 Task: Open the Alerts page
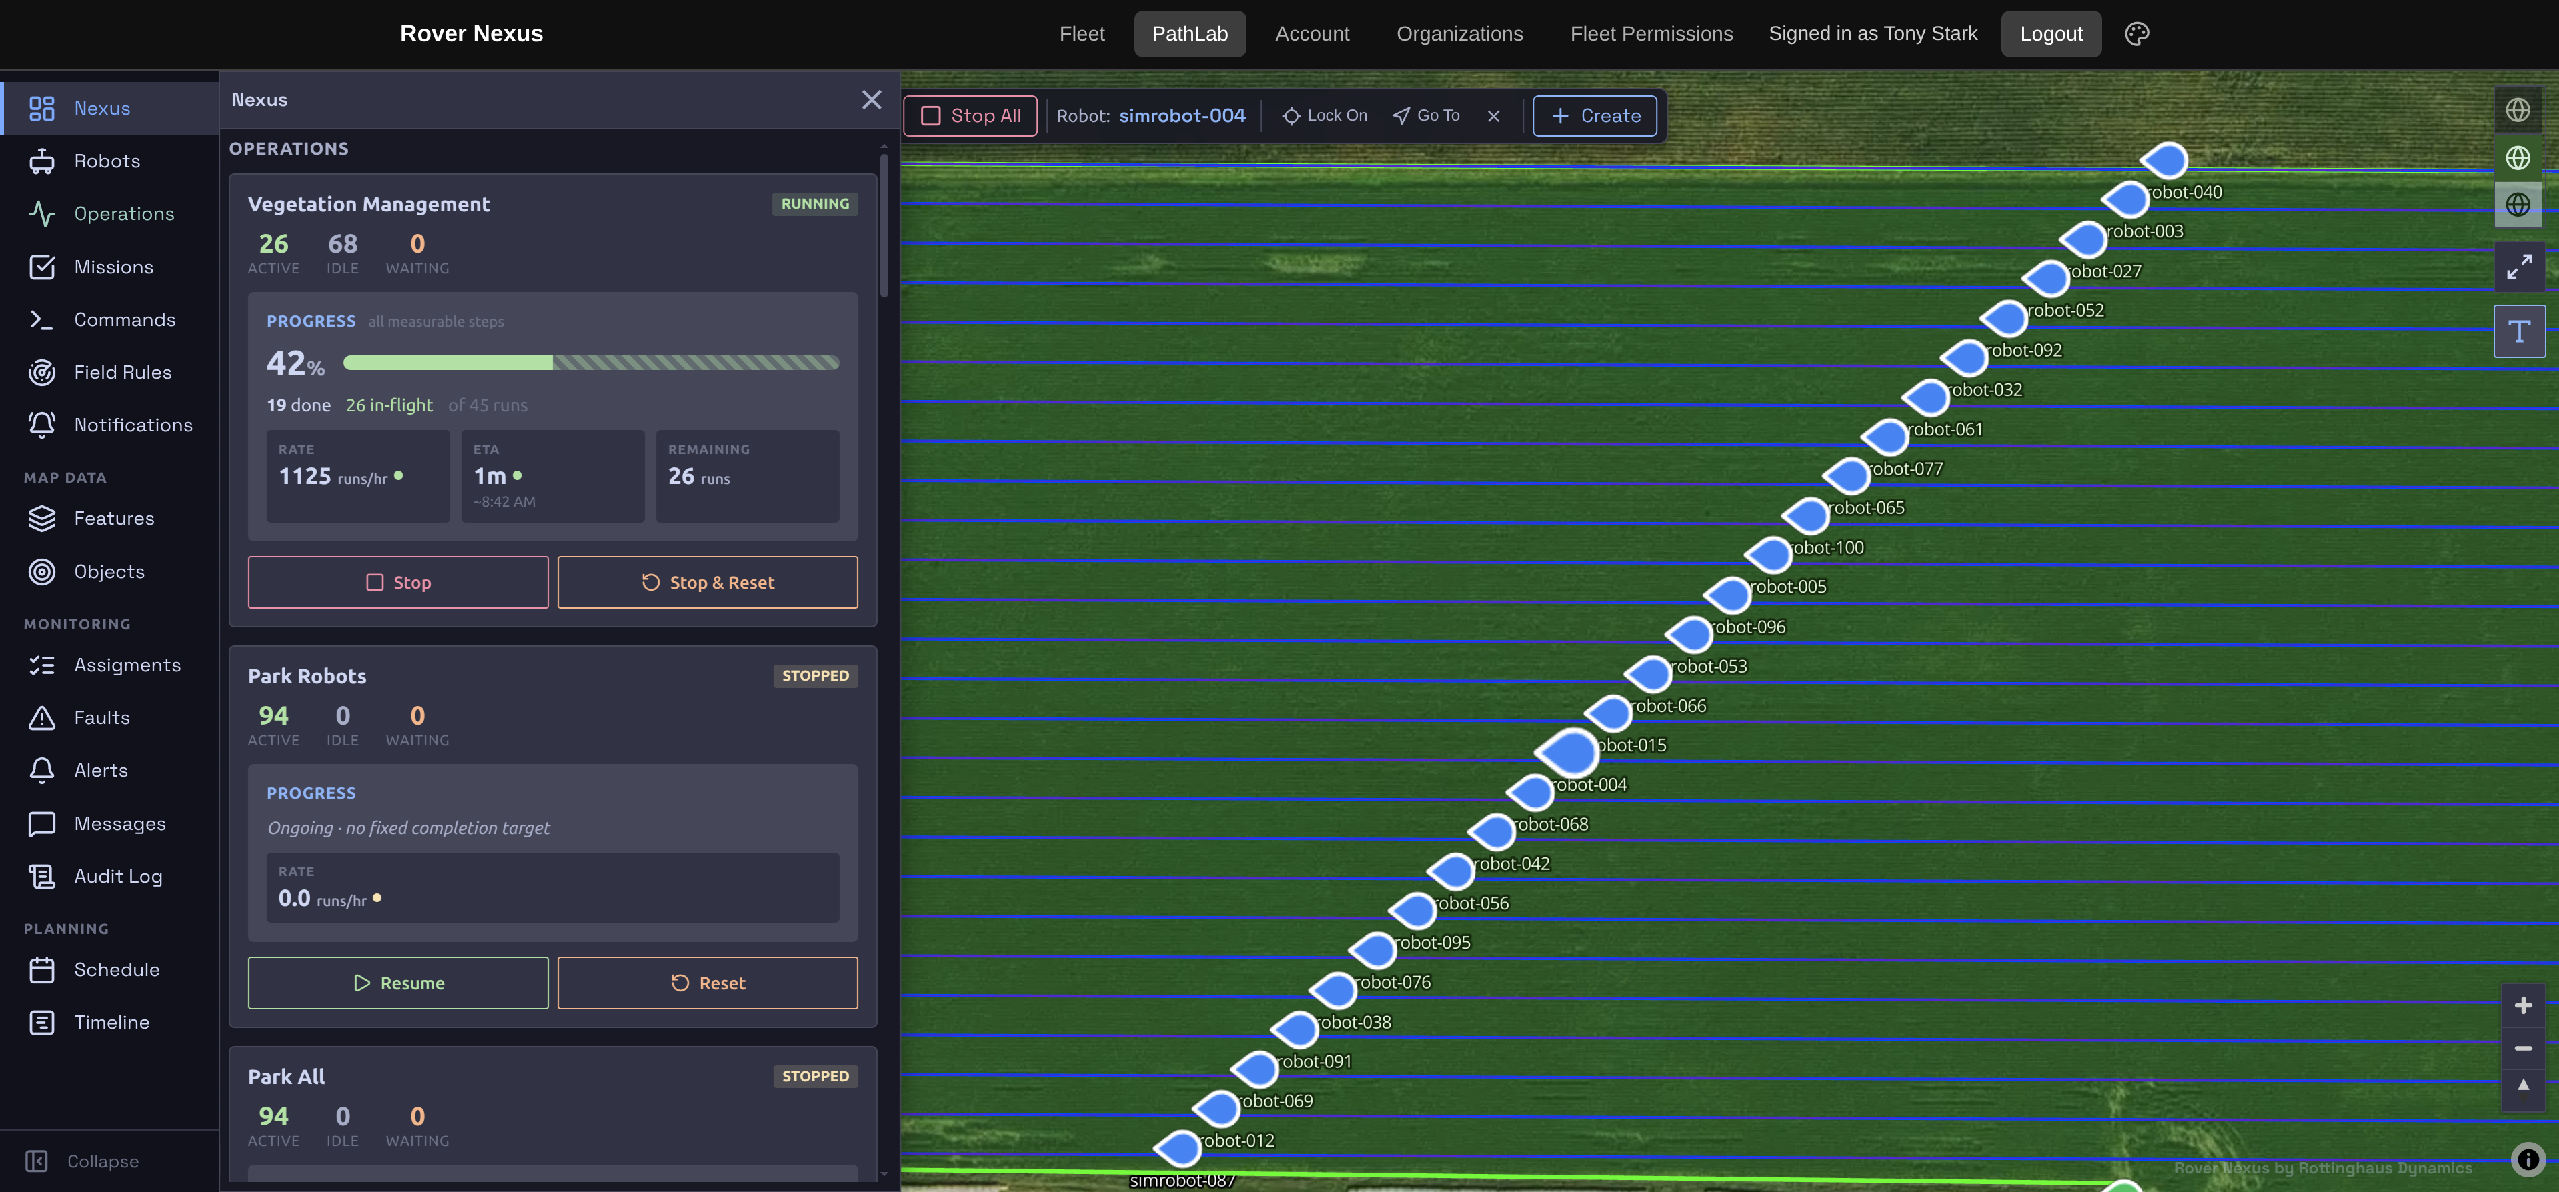109,770
